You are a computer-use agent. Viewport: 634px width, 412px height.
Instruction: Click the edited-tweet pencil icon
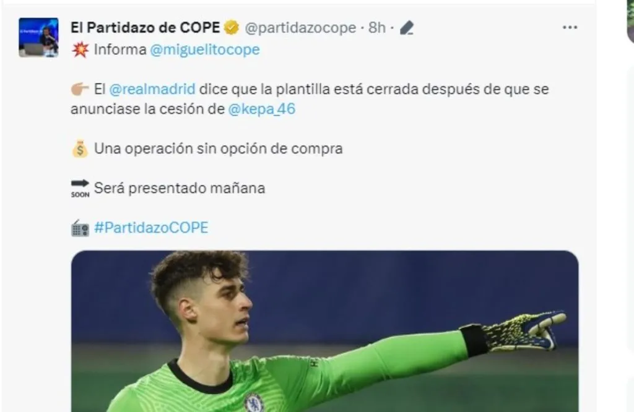point(407,28)
